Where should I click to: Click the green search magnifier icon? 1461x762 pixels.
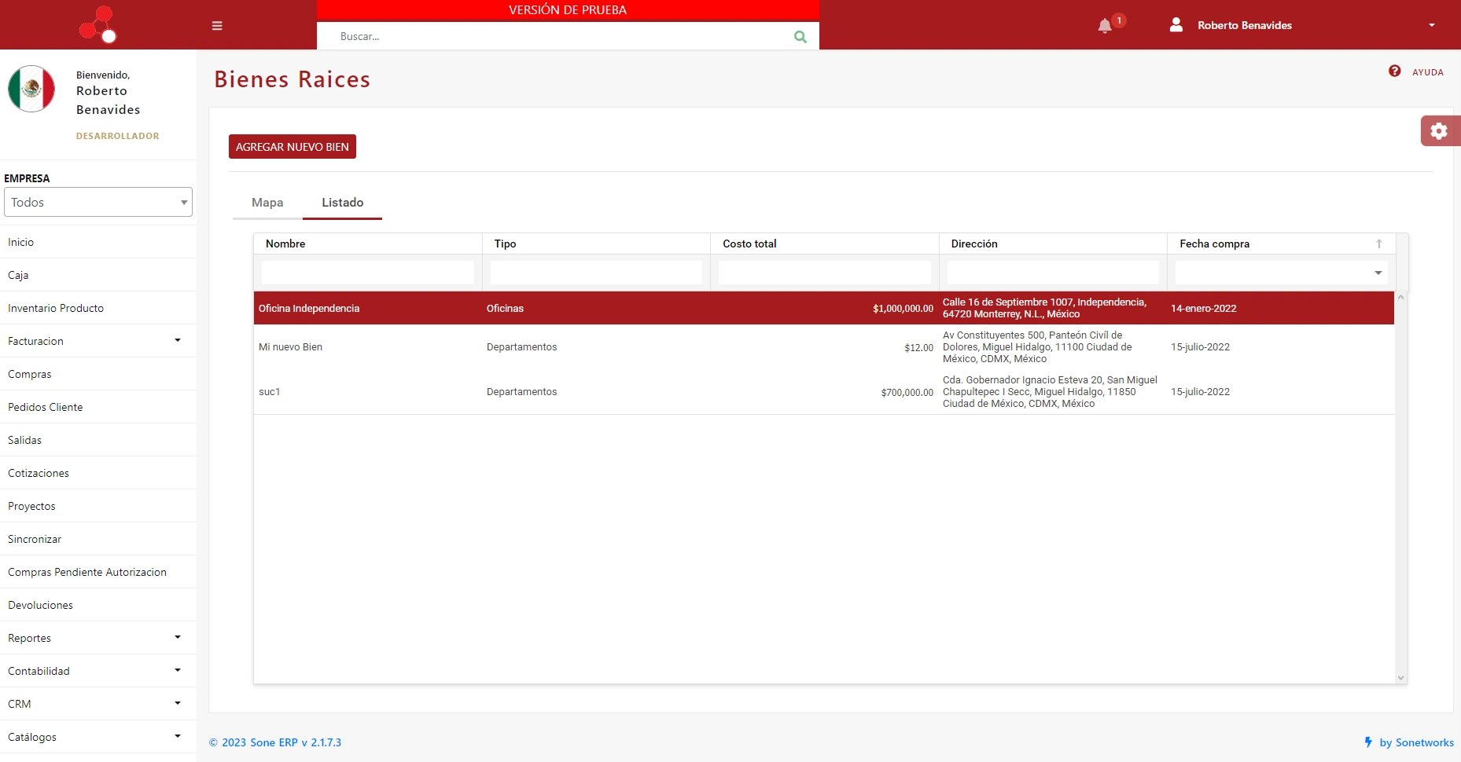click(x=800, y=37)
